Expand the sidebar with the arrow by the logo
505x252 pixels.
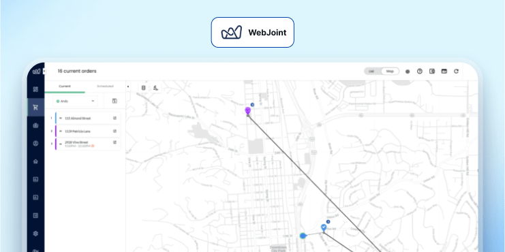pos(44,71)
